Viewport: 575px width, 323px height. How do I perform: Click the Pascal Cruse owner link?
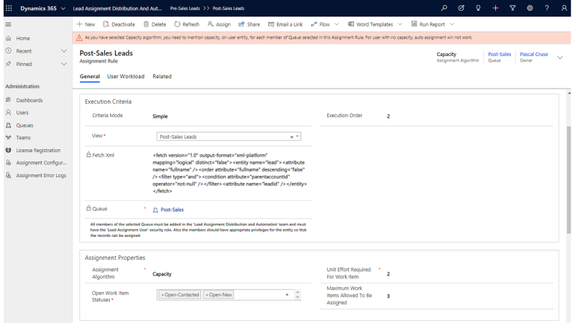tap(534, 54)
